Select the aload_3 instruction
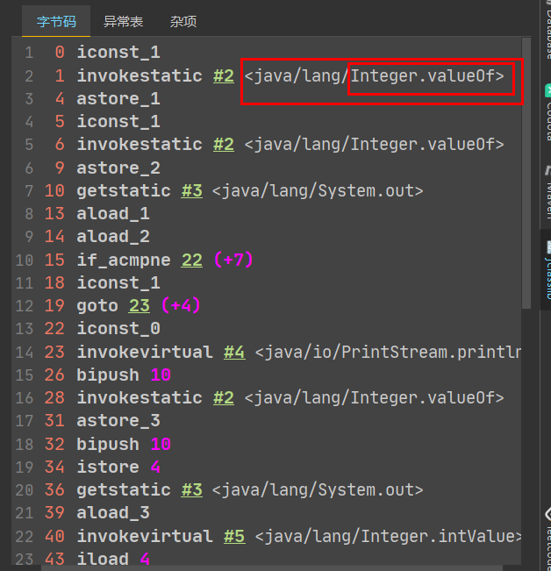The height and width of the screenshot is (571, 551). coord(113,513)
